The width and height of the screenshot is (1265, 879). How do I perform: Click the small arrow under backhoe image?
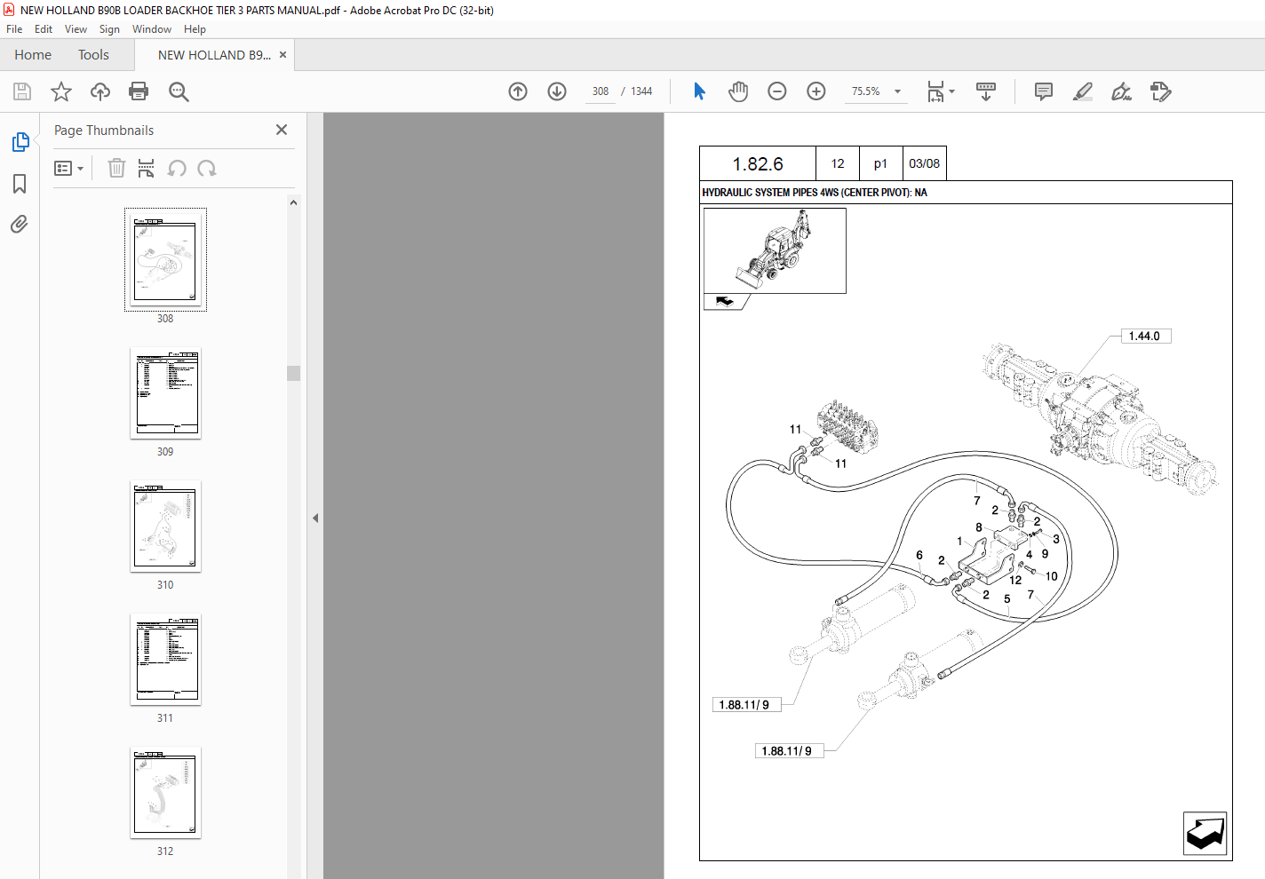tap(725, 301)
